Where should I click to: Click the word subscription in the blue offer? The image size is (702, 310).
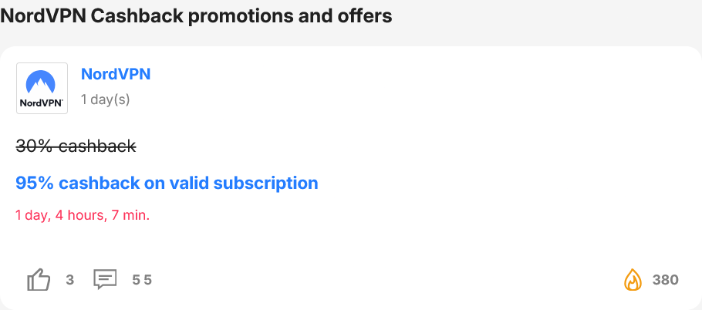pos(265,184)
